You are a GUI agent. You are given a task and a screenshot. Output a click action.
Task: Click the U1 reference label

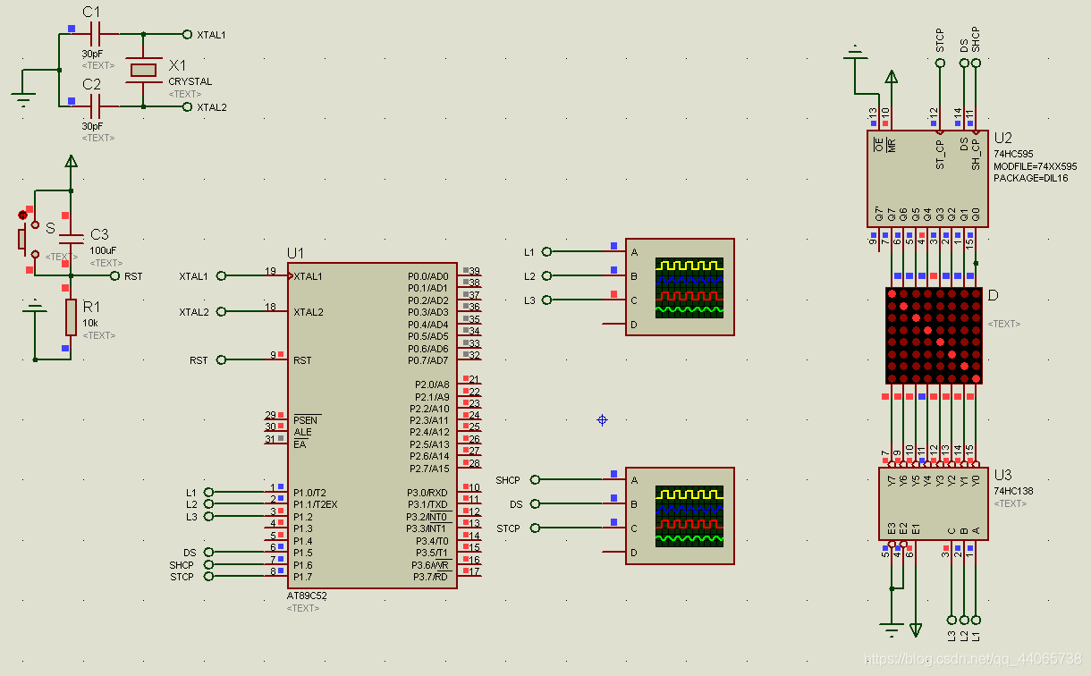pyautogui.click(x=296, y=254)
